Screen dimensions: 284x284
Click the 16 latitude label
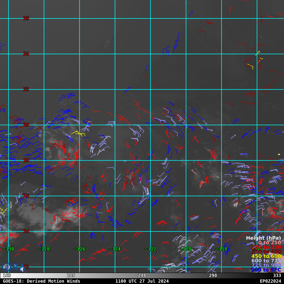(26, 196)
